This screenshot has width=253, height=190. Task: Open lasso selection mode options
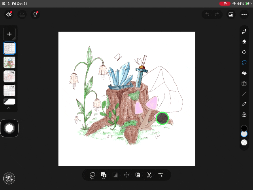click(x=92, y=175)
